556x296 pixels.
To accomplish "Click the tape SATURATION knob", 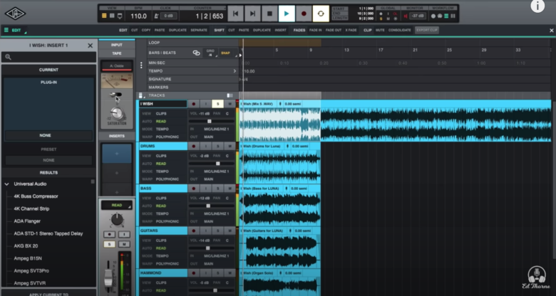I will (x=117, y=114).
